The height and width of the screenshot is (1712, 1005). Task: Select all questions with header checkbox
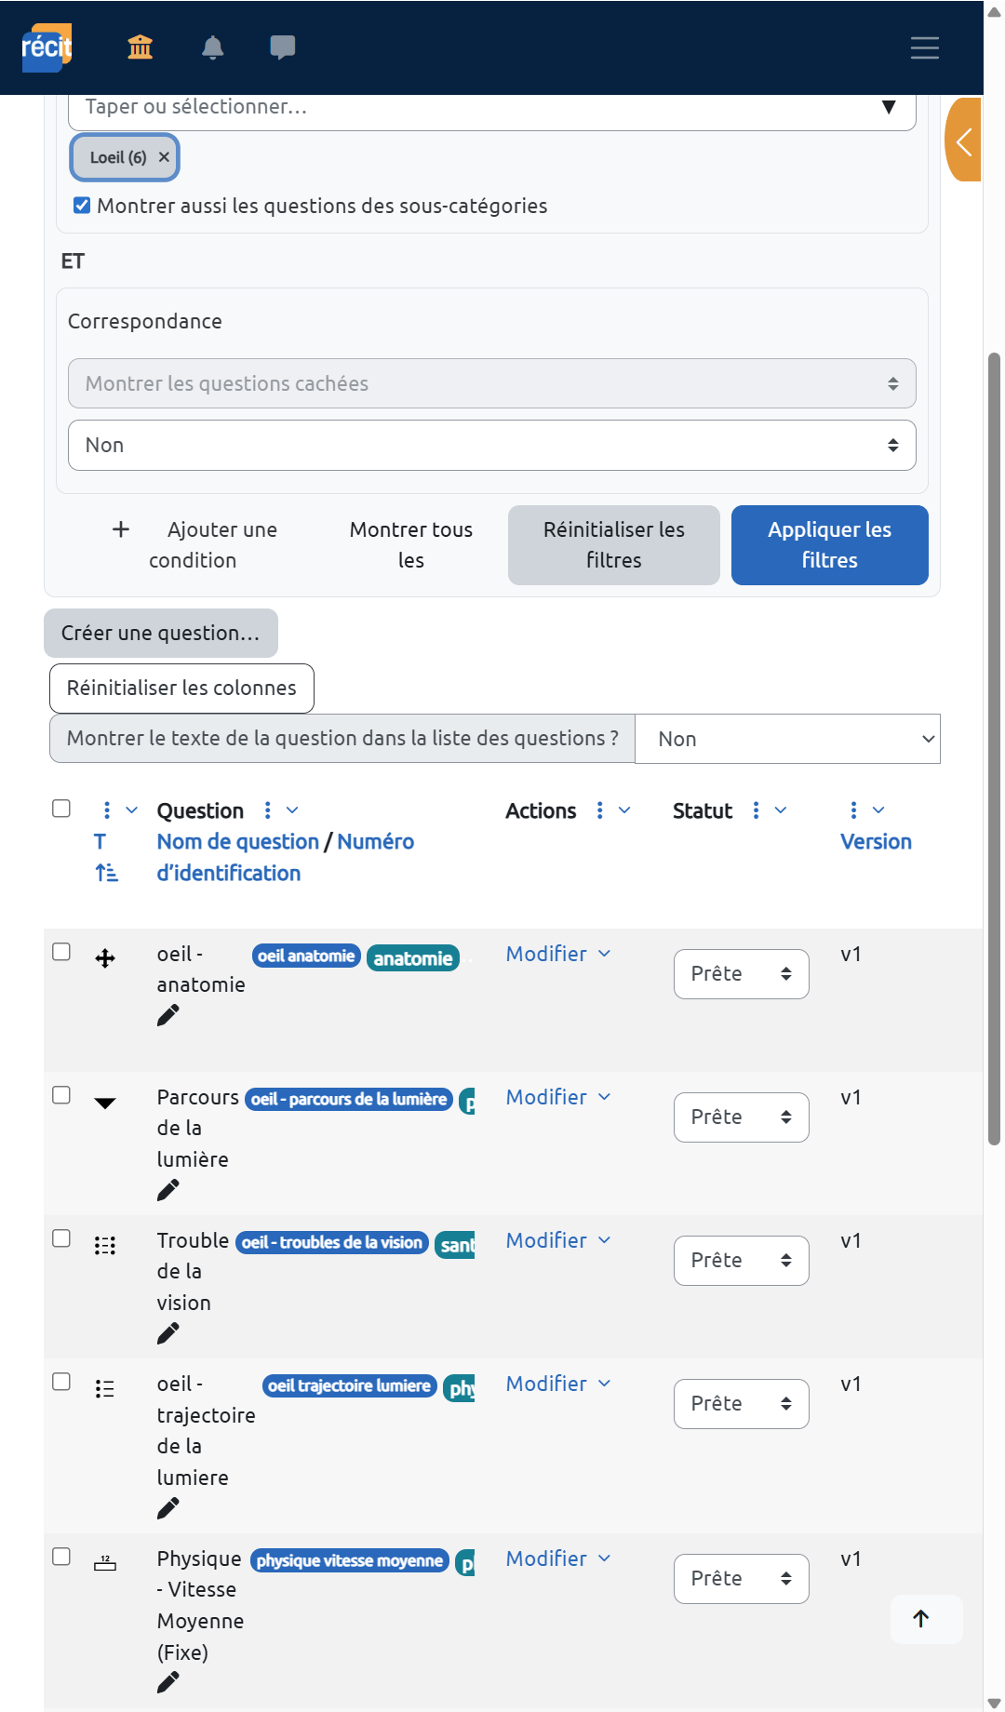(61, 809)
